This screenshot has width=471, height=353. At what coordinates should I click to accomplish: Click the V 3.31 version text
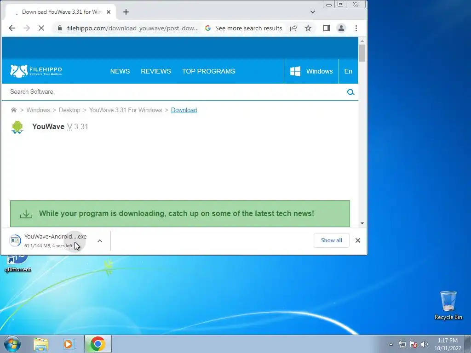77,127
